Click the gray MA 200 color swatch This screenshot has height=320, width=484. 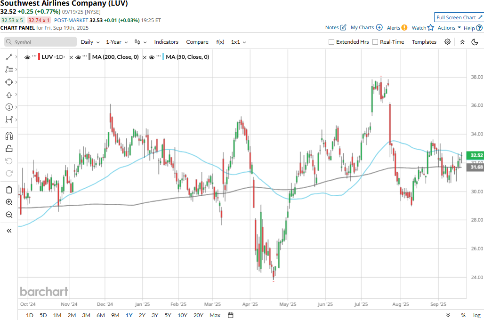click(x=89, y=57)
